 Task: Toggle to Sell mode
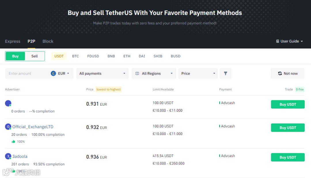coord(35,56)
